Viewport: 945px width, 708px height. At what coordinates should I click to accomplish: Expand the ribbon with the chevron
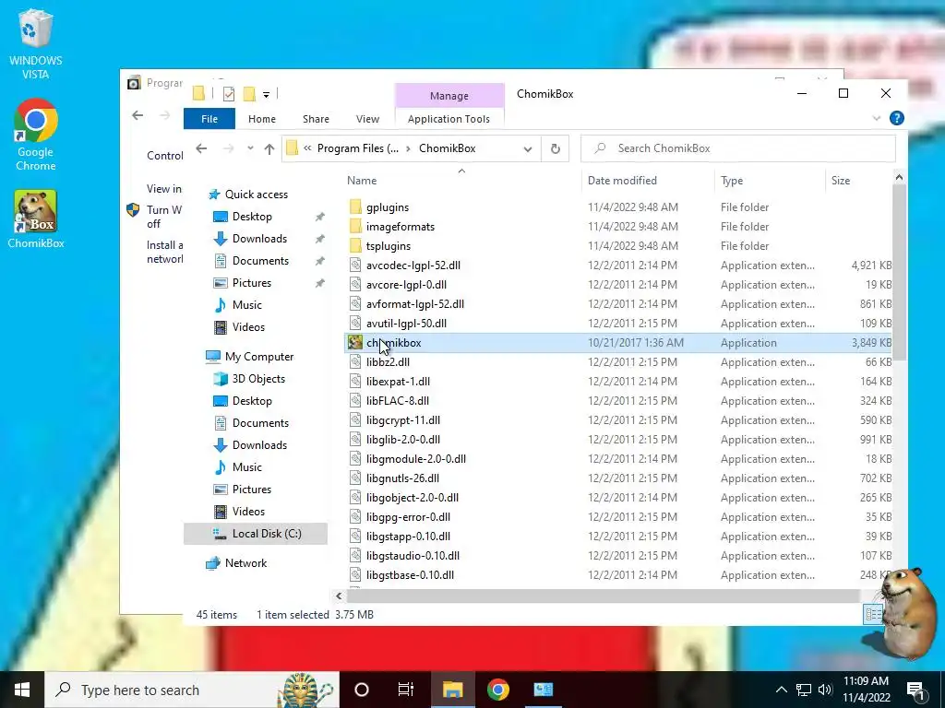pos(877,119)
